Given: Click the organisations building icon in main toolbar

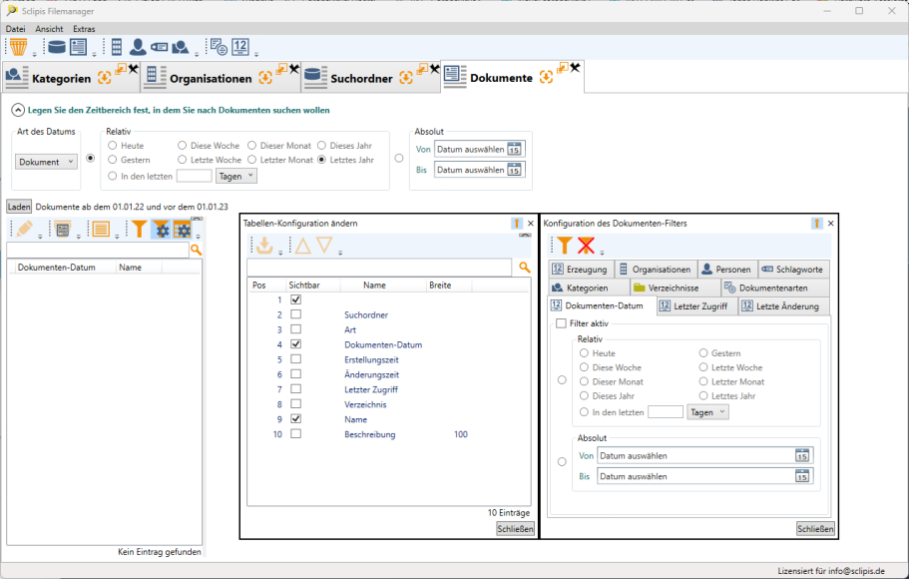Looking at the screenshot, I should tap(117, 46).
